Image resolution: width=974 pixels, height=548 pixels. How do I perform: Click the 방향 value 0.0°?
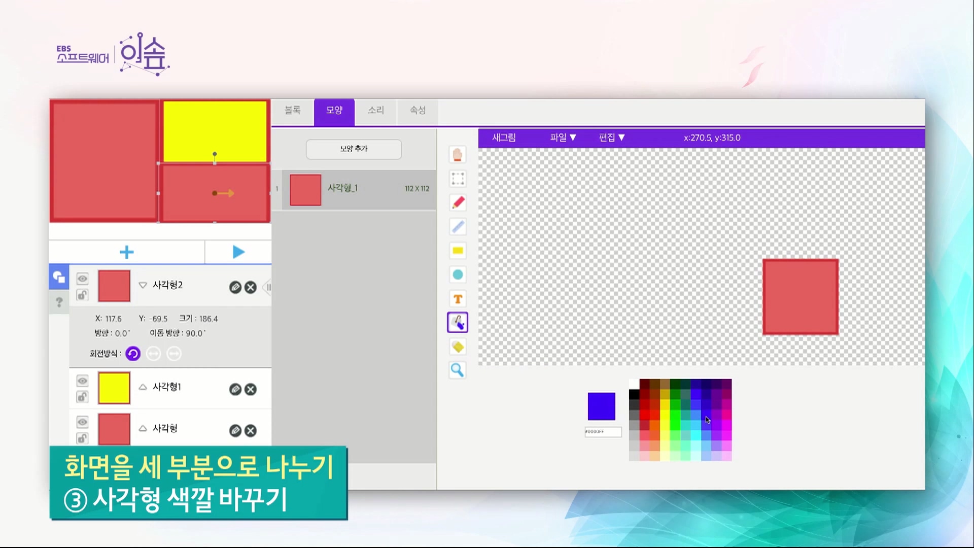pos(122,333)
